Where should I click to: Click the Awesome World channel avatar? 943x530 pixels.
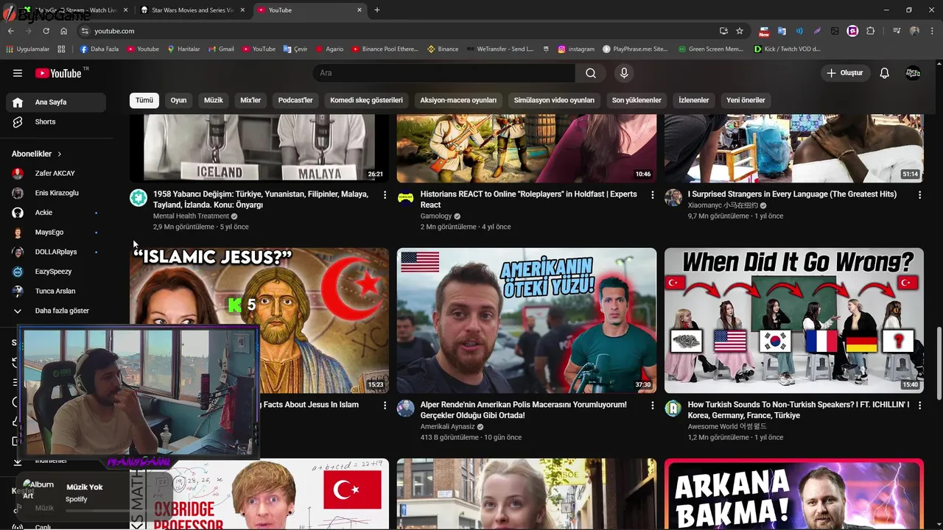coord(673,409)
